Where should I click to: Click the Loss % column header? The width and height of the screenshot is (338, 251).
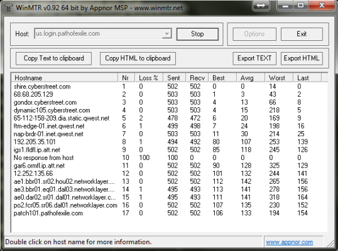149,78
